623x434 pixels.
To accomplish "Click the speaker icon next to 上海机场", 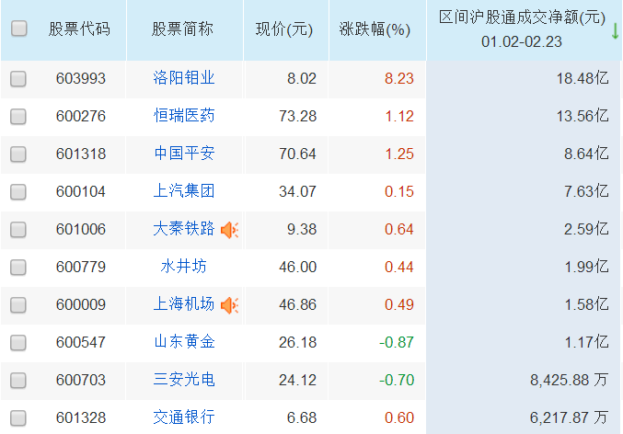I will 229,305.
